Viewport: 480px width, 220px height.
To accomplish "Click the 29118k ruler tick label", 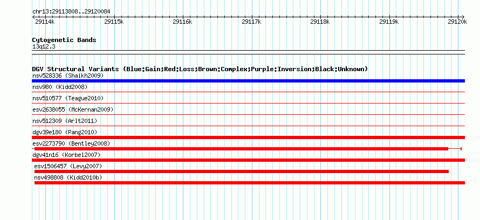I will point(320,22).
